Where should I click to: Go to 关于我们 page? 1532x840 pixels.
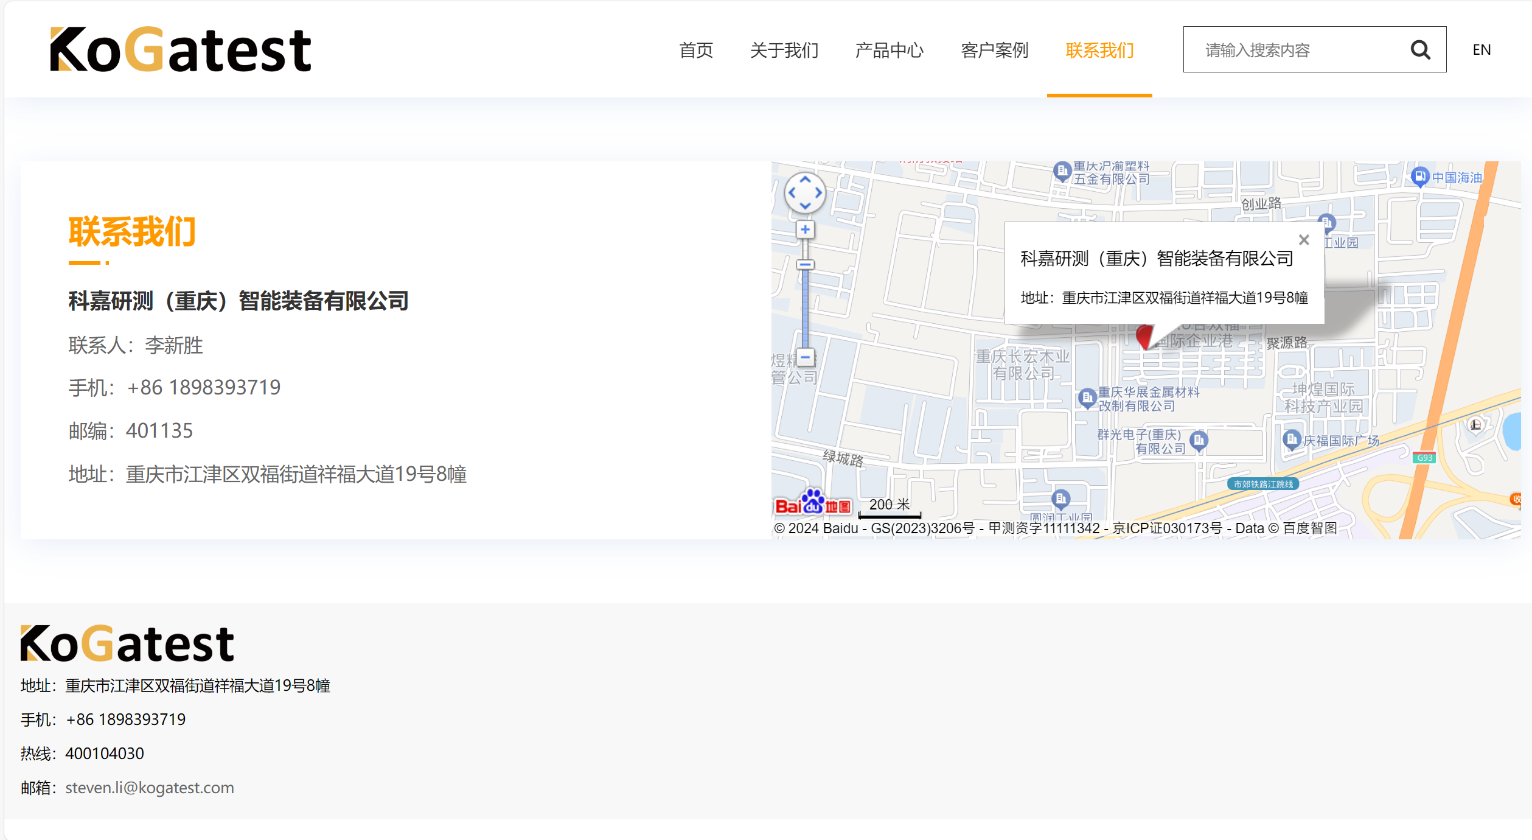[784, 50]
